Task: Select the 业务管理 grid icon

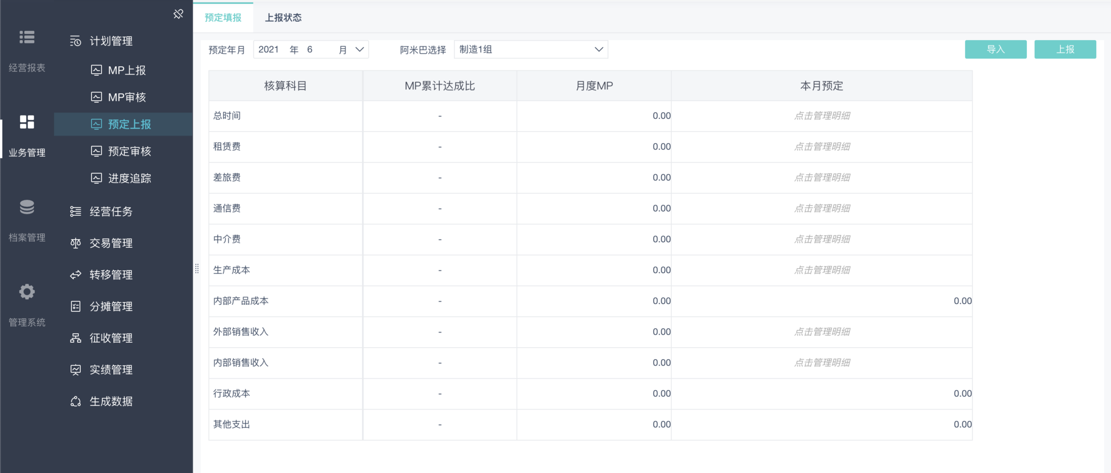Action: 27,122
